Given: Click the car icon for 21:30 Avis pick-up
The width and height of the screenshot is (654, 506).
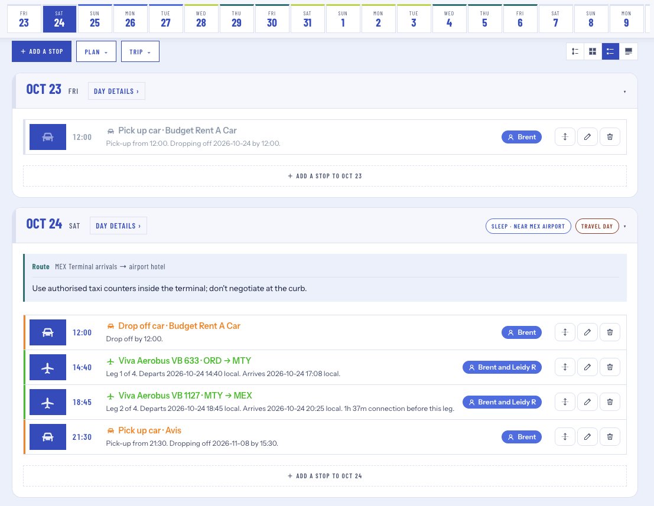Looking at the screenshot, I should point(47,437).
